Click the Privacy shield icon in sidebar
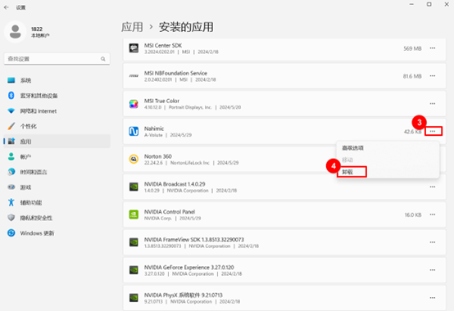The image size is (454, 311). [11, 218]
